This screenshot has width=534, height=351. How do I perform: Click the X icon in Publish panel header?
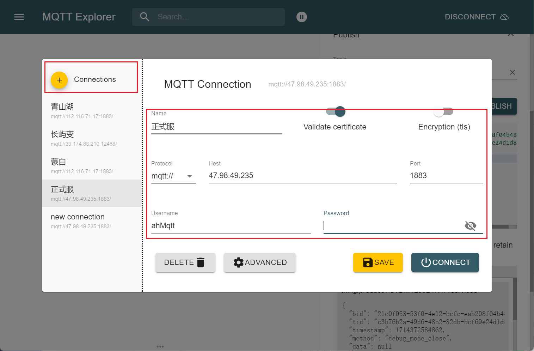click(510, 35)
